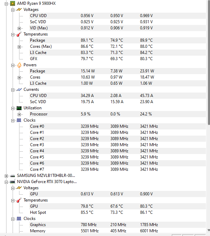This screenshot has width=210, height=236.
Task: Expand the VID (Max) voltage entry
Action: coord(19,28)
